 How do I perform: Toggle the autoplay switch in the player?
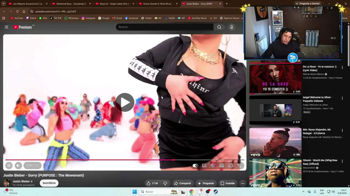click(x=195, y=166)
